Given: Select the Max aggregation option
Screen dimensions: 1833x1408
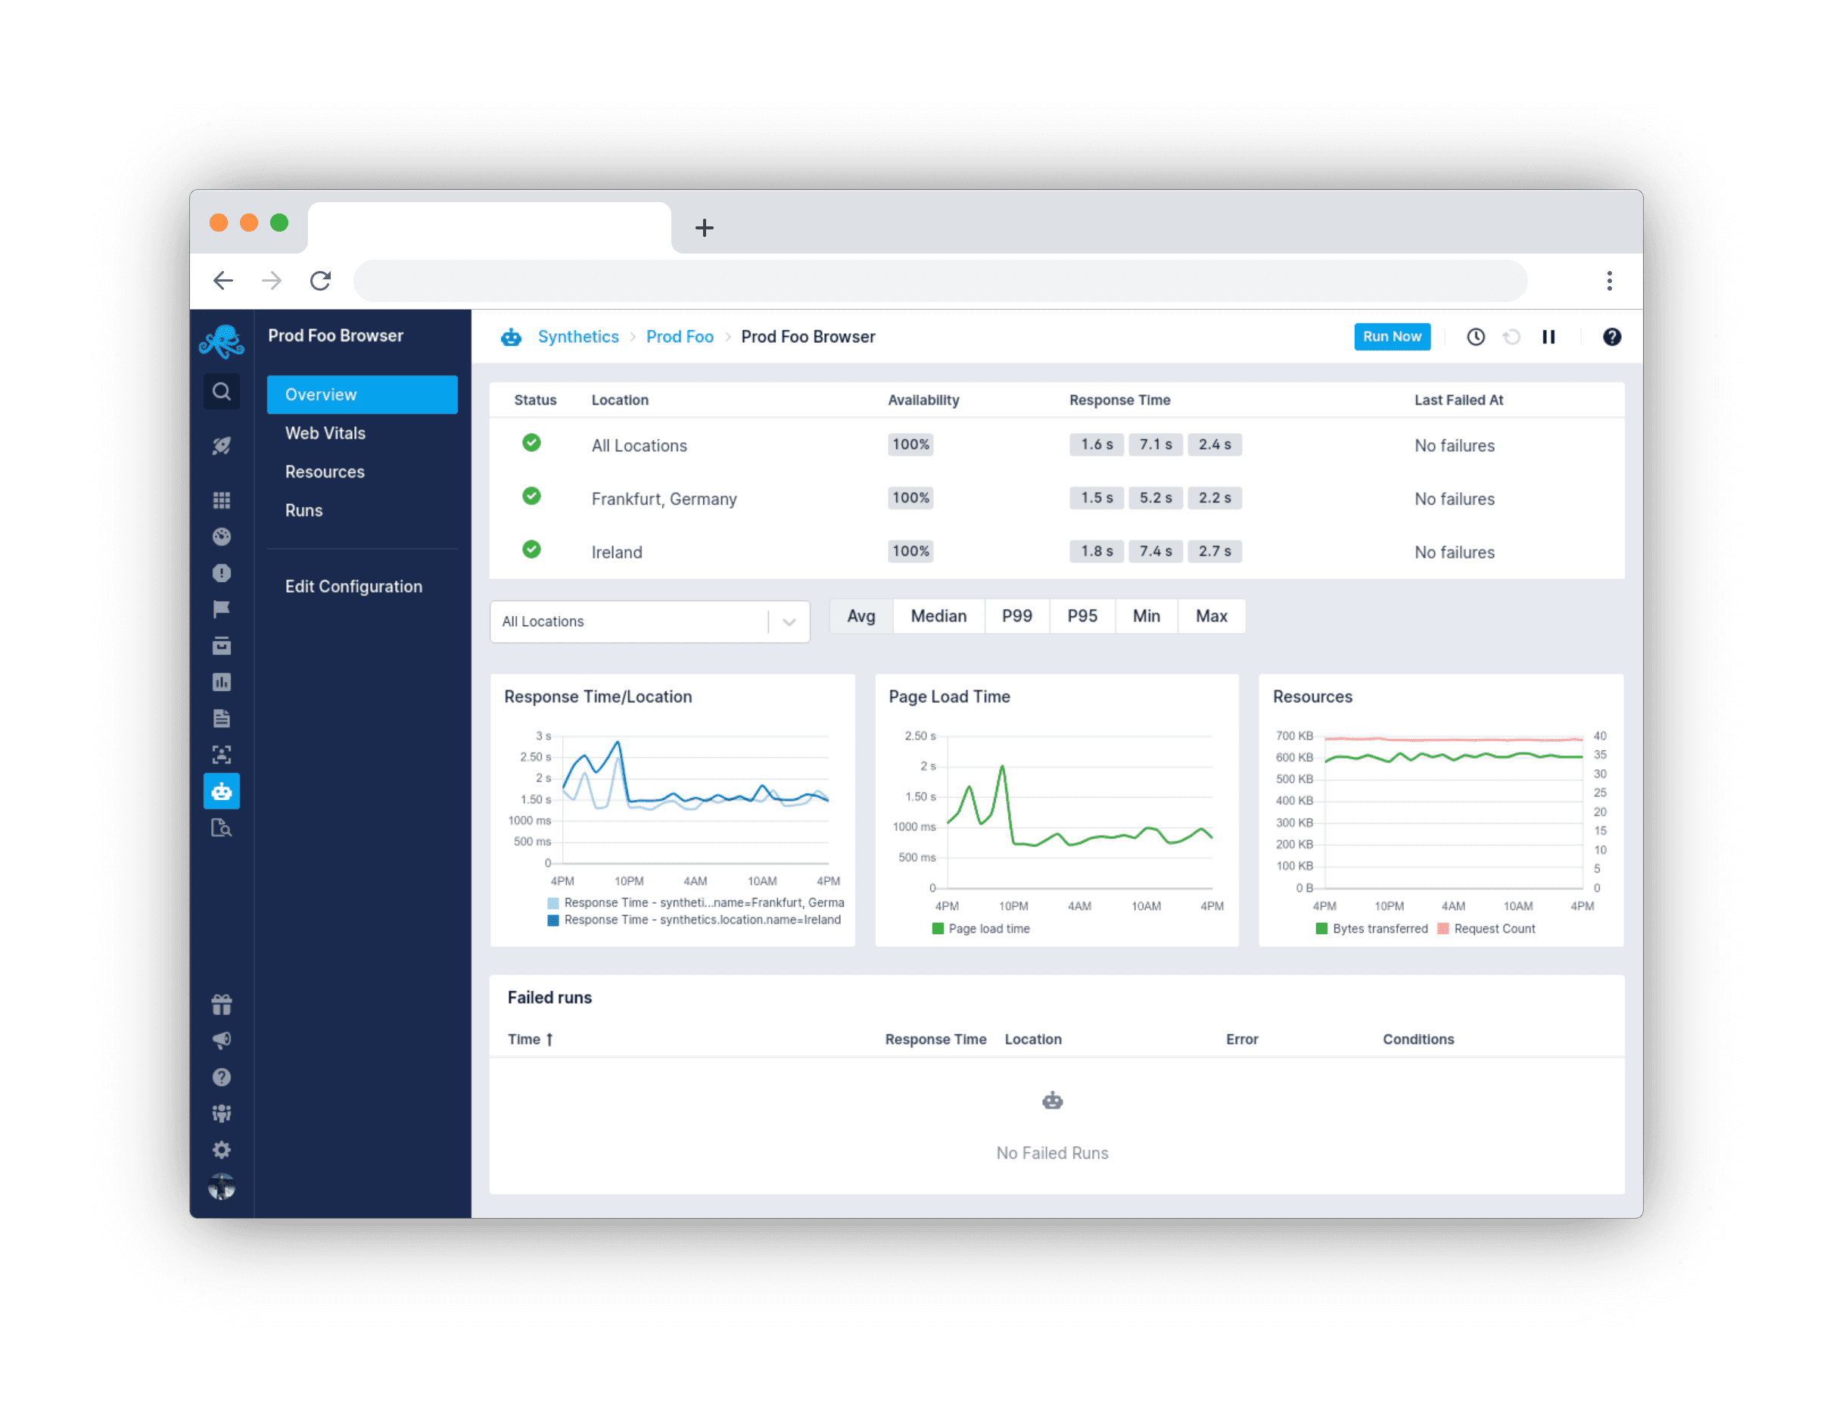Looking at the screenshot, I should pyautogui.click(x=1211, y=616).
